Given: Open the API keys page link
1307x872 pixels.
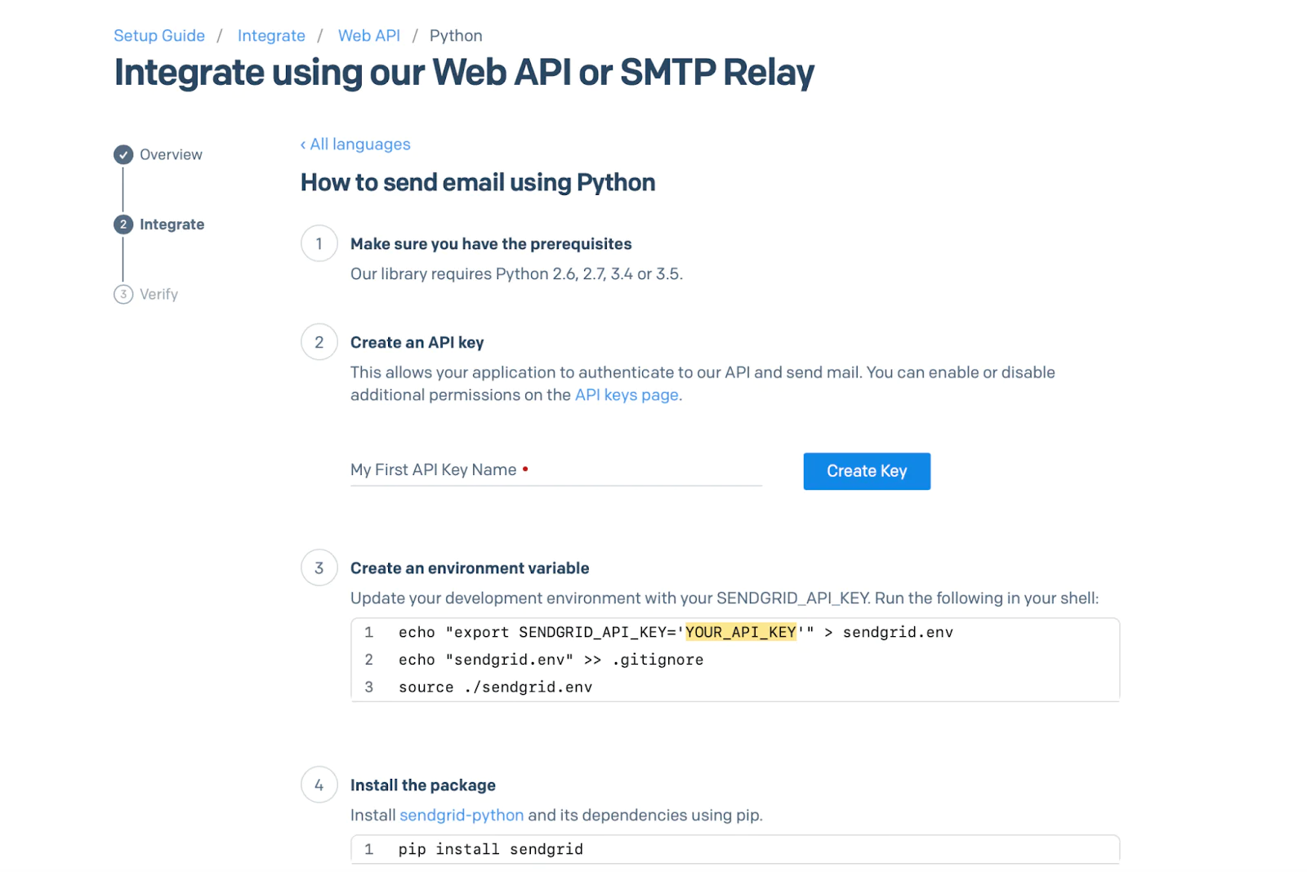Looking at the screenshot, I should point(627,395).
